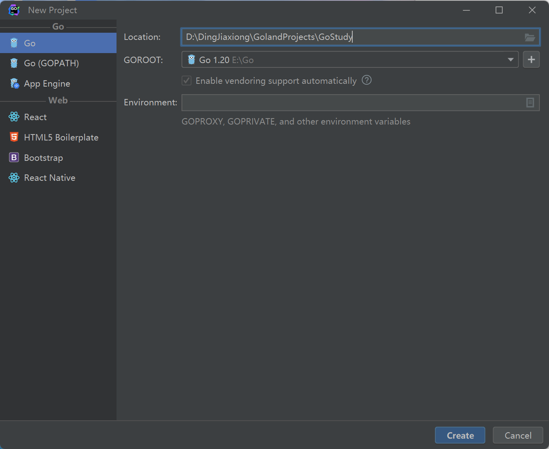Click the Cancel button

518,435
